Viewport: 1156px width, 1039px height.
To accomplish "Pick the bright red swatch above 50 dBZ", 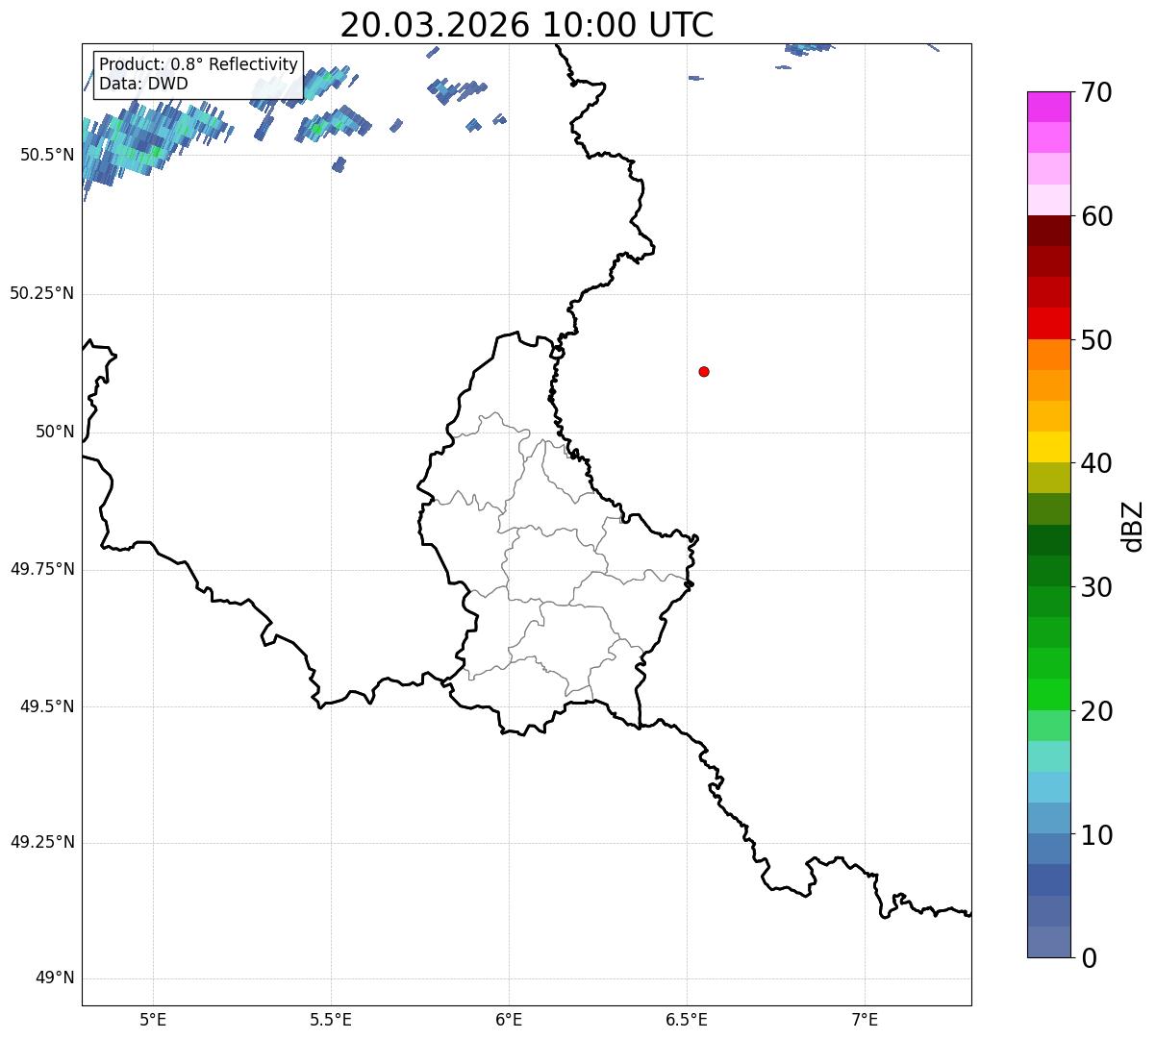I will (1048, 323).
